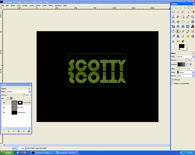Open the Layers panel Mode dropdown
Viewport: 195px width, 155px height.
tap(18, 92)
